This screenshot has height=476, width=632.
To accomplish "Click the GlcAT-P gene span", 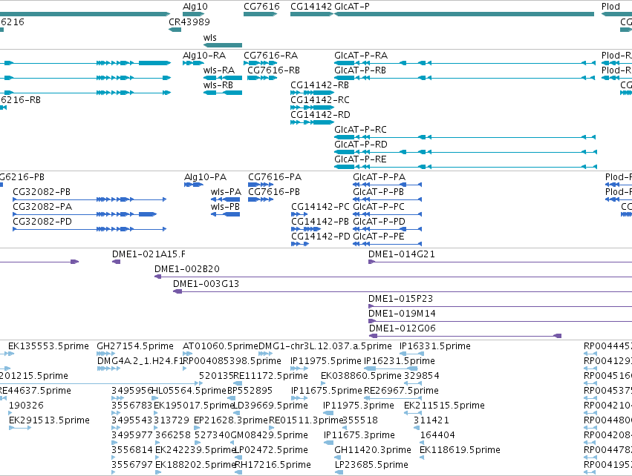I will [464, 14].
